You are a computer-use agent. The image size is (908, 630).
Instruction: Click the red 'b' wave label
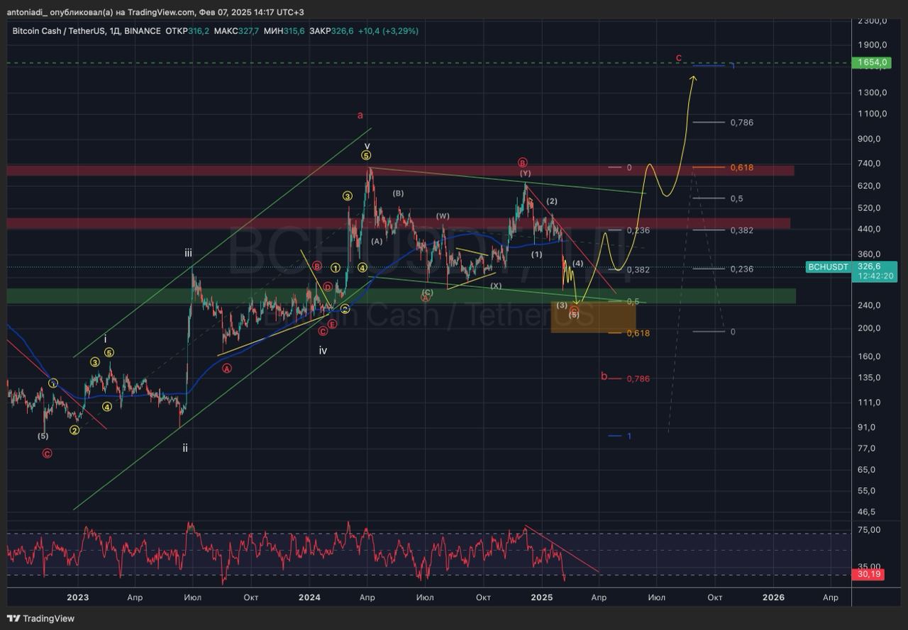click(604, 376)
